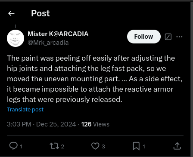Click the @Mrk_arcadia handle
193x157 pixels.
click(48, 43)
